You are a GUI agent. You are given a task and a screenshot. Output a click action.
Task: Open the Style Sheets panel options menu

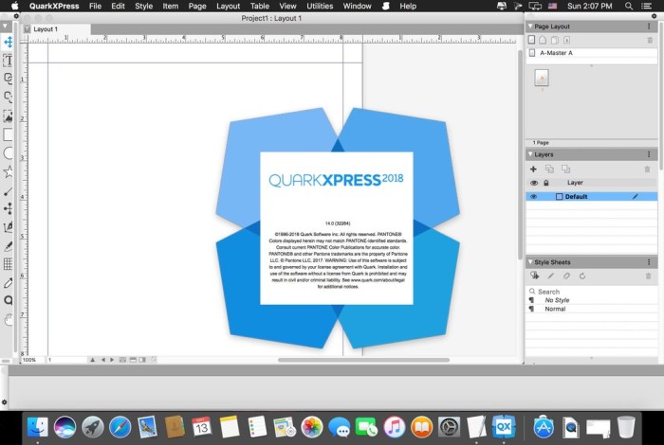pyautogui.click(x=649, y=262)
